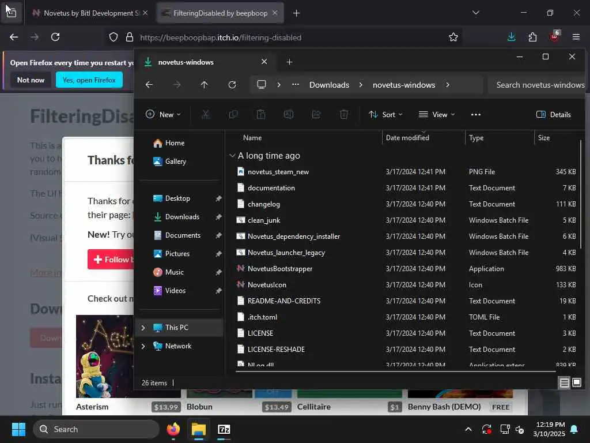
Task: Click Not now on Firefox prompt
Action: [31, 80]
